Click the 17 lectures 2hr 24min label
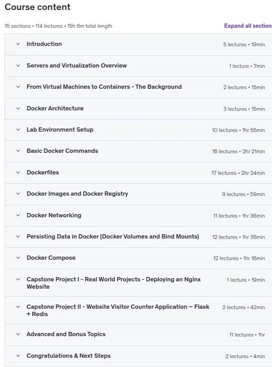This screenshot has height=367, width=272. (x=238, y=173)
